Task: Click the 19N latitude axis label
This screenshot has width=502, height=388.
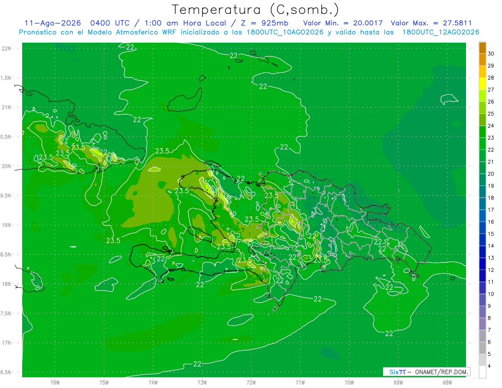Action: (7, 225)
